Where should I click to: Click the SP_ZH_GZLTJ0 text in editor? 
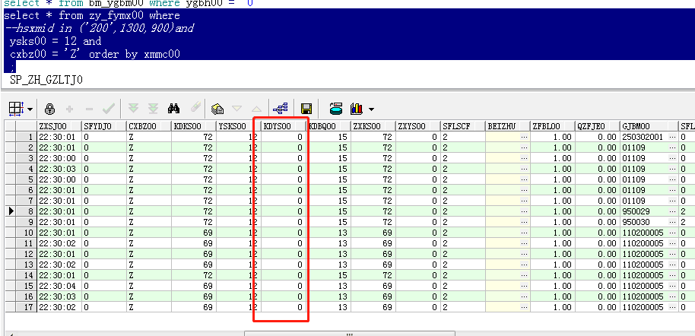(46, 81)
